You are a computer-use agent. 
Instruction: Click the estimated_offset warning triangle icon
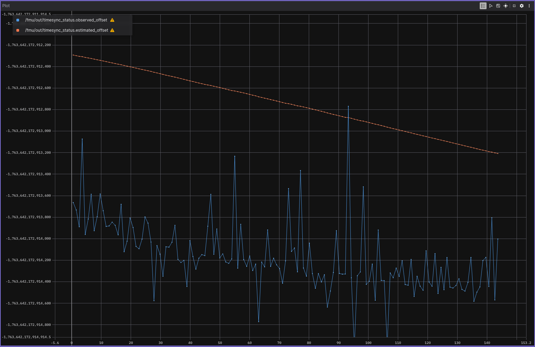coord(112,30)
